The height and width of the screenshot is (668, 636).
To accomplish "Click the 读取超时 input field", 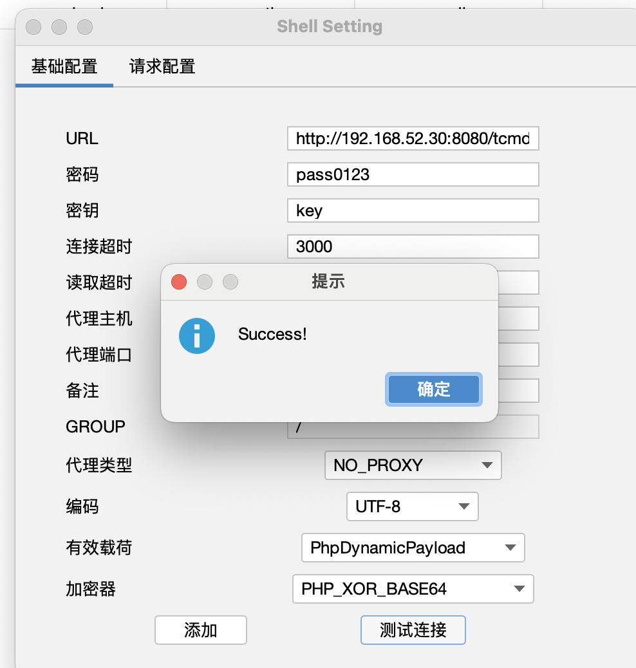I will pos(518,282).
